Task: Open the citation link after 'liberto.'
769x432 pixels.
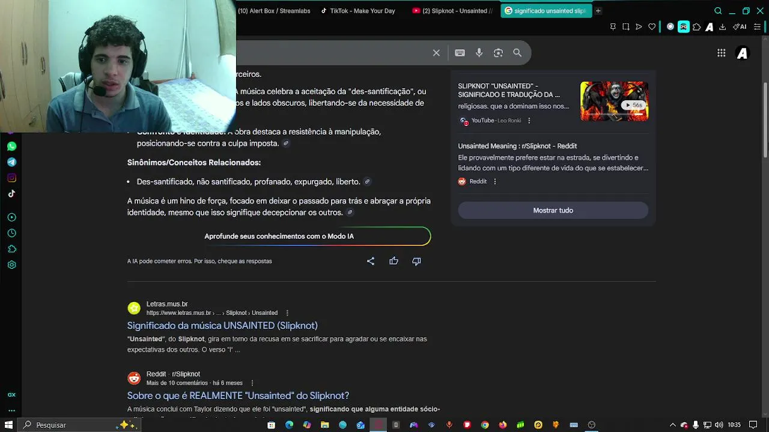Action: [367, 182]
